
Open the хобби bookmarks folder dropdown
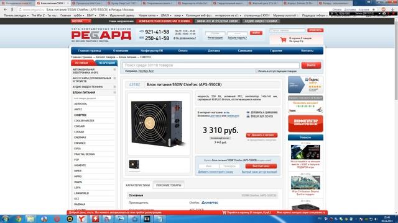[79, 15]
